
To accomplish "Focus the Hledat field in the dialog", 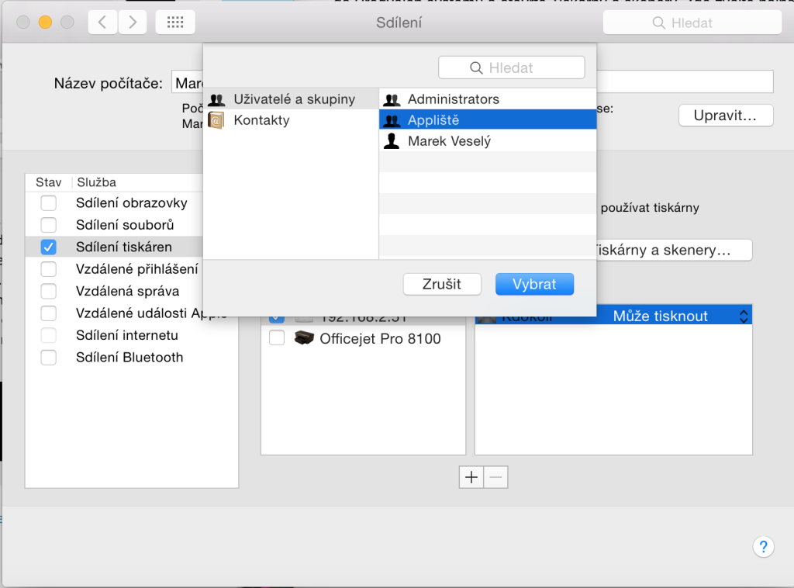I will (512, 67).
